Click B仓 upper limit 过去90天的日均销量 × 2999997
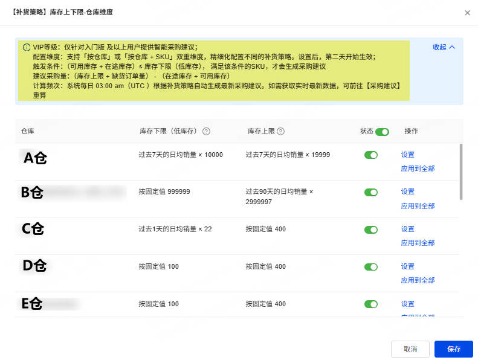478x363 pixels. coord(280,196)
